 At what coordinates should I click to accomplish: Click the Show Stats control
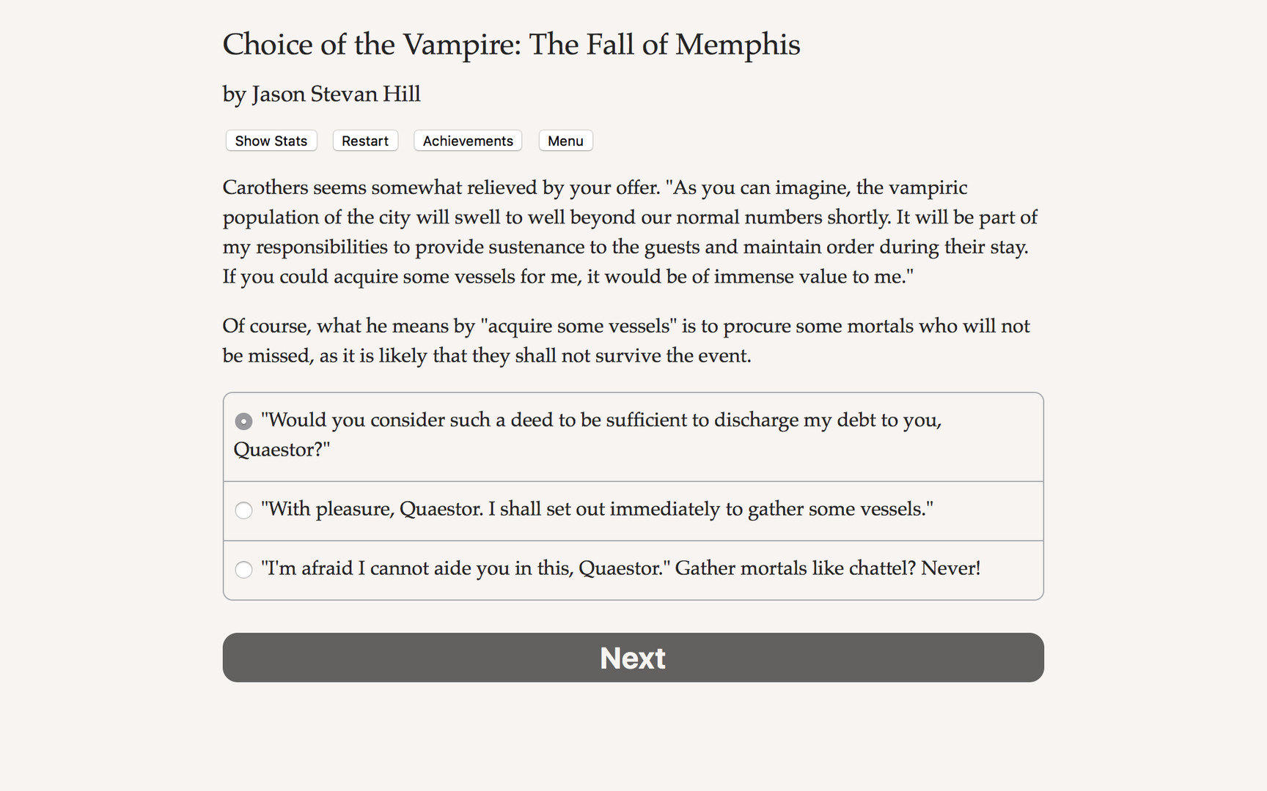pos(271,141)
